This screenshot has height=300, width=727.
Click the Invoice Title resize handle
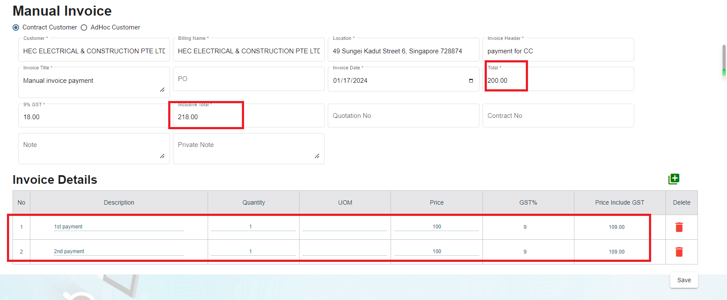pyautogui.click(x=162, y=90)
